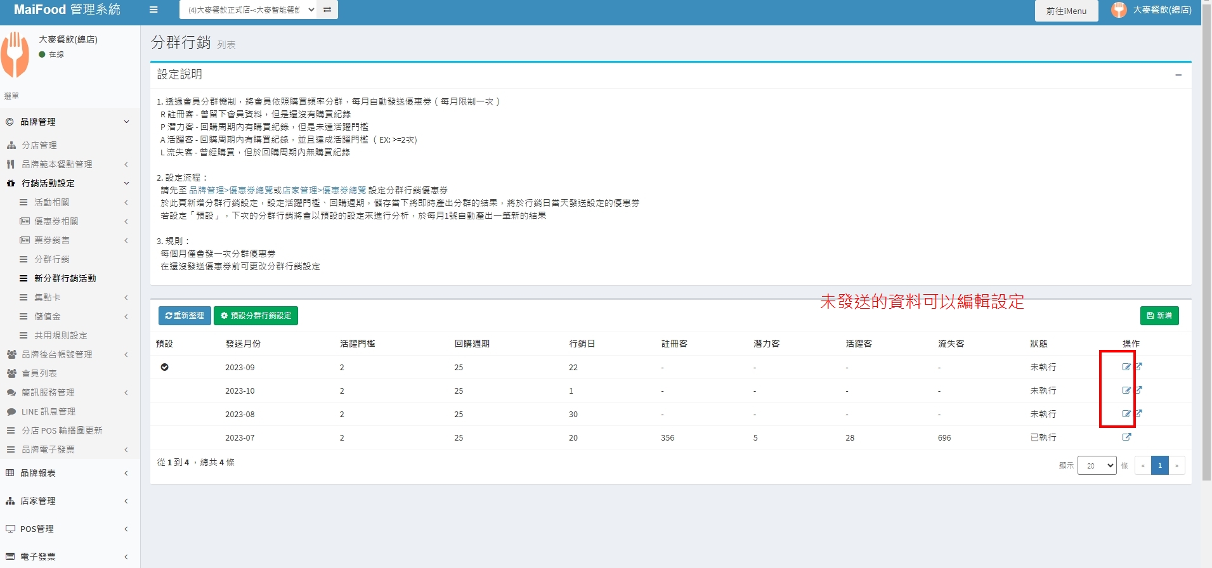
Task: Open view icon for 2023-07 executed row
Action: tap(1126, 437)
